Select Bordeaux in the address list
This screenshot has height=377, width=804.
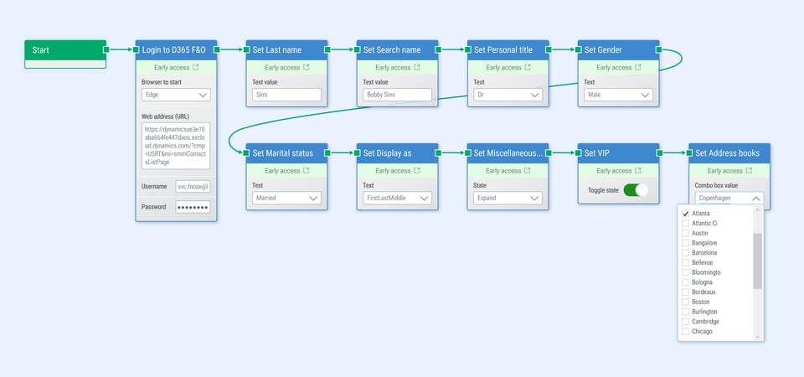click(x=703, y=292)
